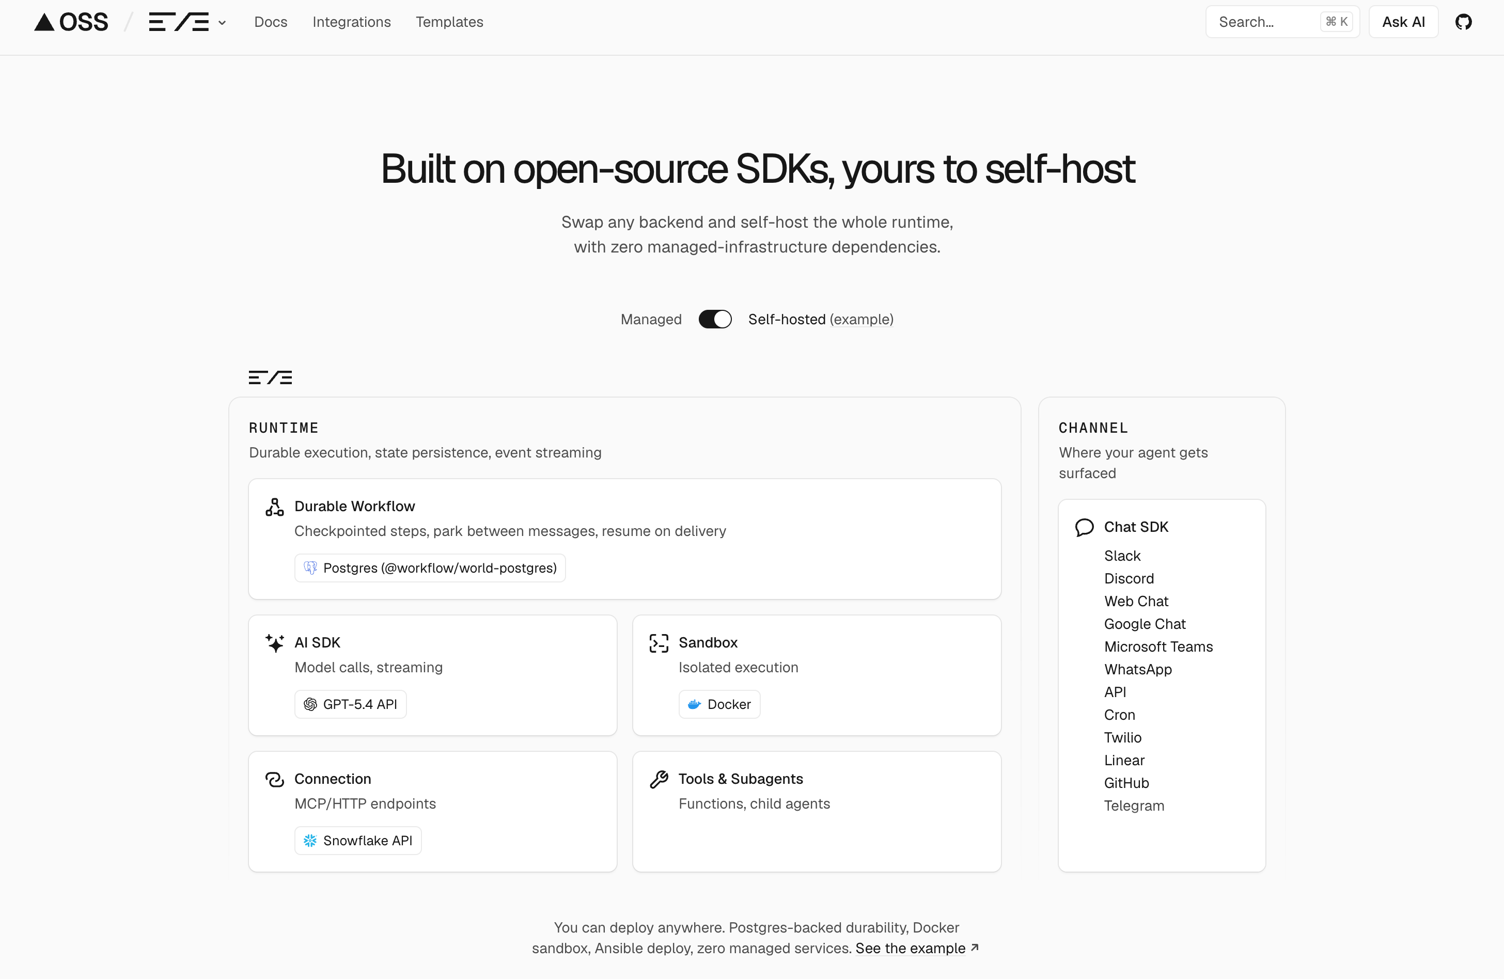The image size is (1504, 979).
Task: Open the Docs menu item
Action: coord(271,22)
